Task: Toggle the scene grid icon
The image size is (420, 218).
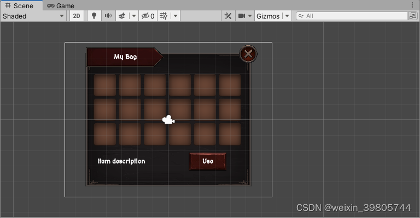Action: click(164, 16)
